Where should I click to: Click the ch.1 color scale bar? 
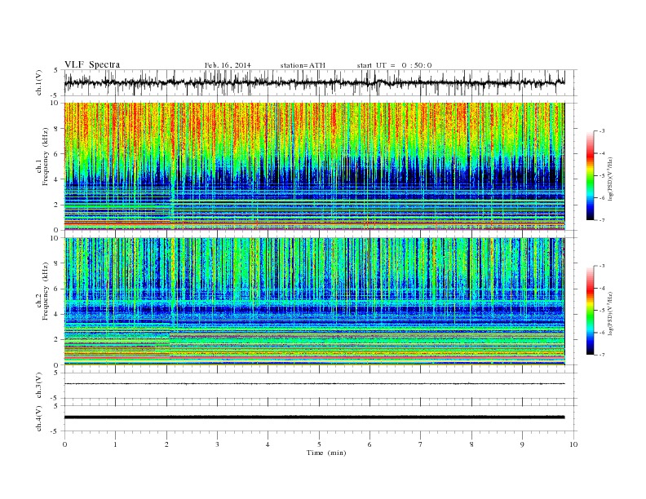tap(591, 175)
